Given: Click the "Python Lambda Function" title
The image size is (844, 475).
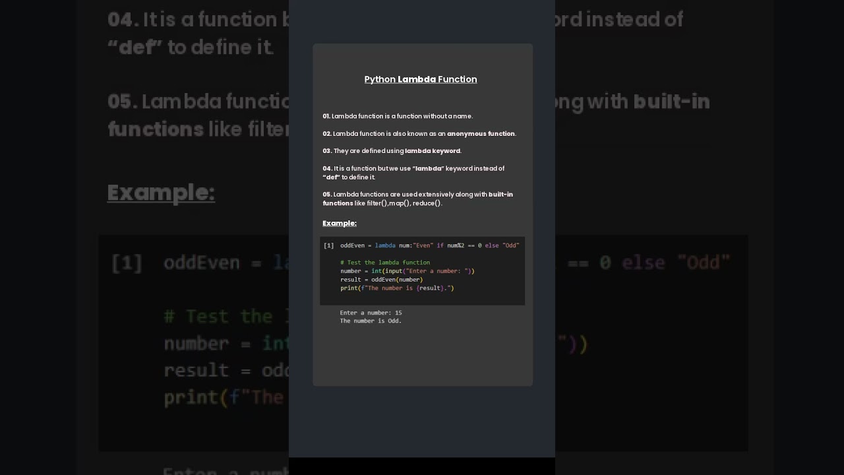Looking at the screenshot, I should click(421, 79).
